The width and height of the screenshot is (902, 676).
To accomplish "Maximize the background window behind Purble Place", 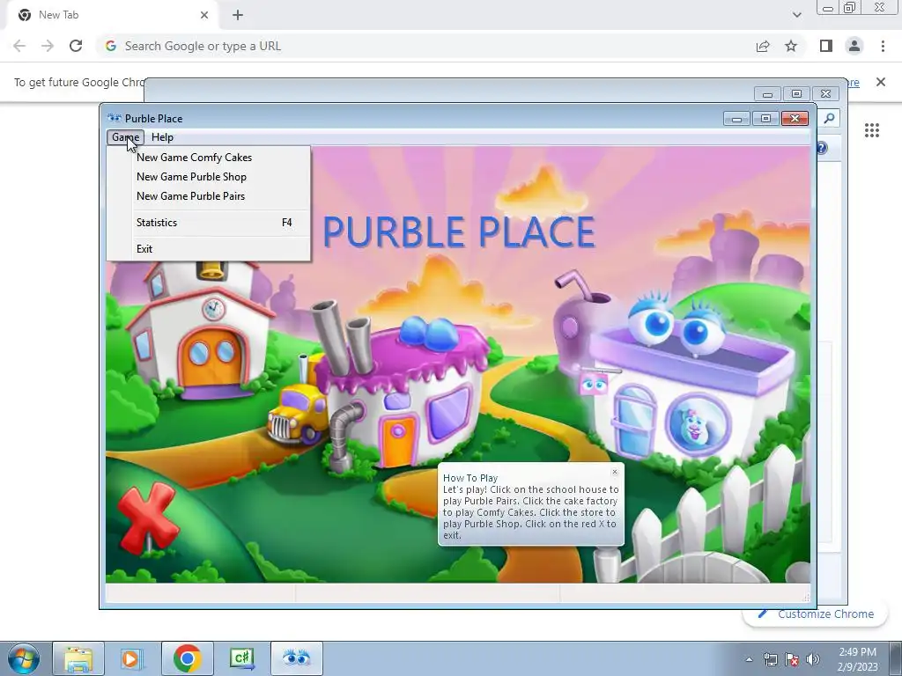I will pyautogui.click(x=796, y=93).
